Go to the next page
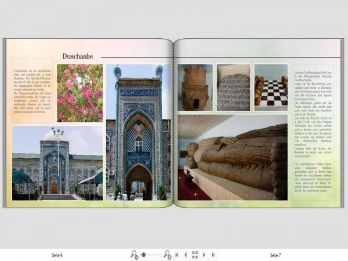This screenshot has width=348, height=261. 204,255
